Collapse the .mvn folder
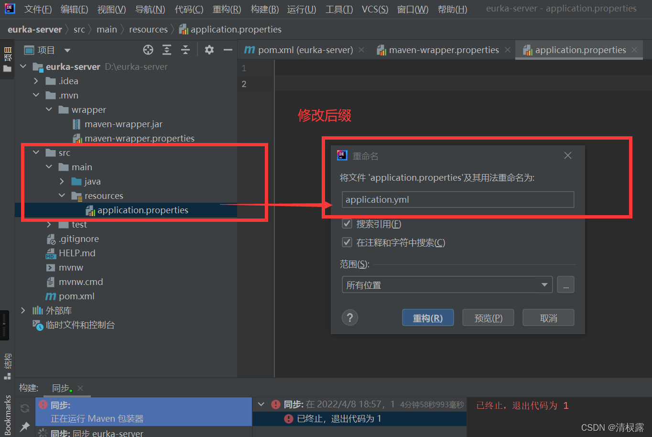Image resolution: width=652 pixels, height=437 pixels. point(36,95)
